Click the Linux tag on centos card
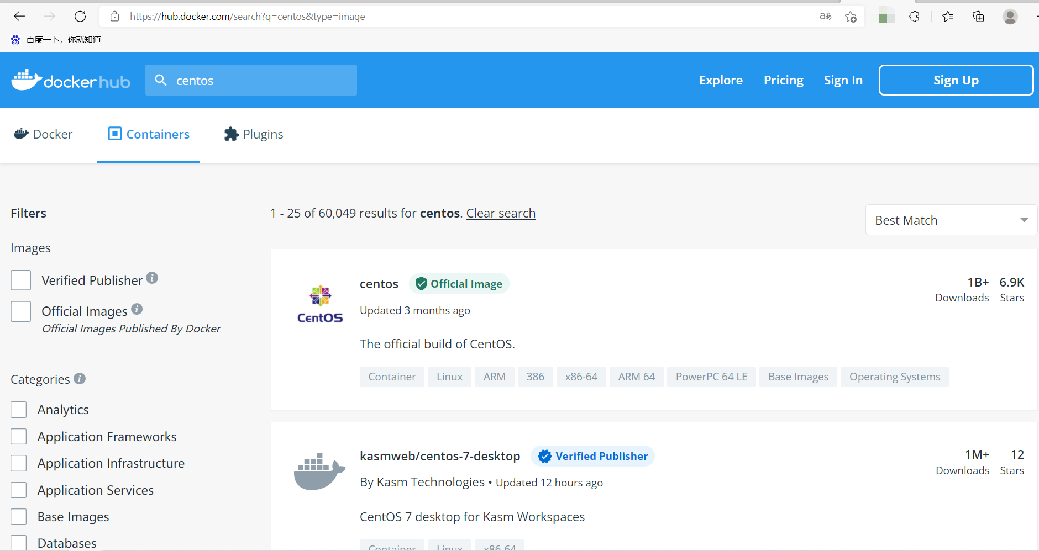The height and width of the screenshot is (551, 1039). (449, 377)
